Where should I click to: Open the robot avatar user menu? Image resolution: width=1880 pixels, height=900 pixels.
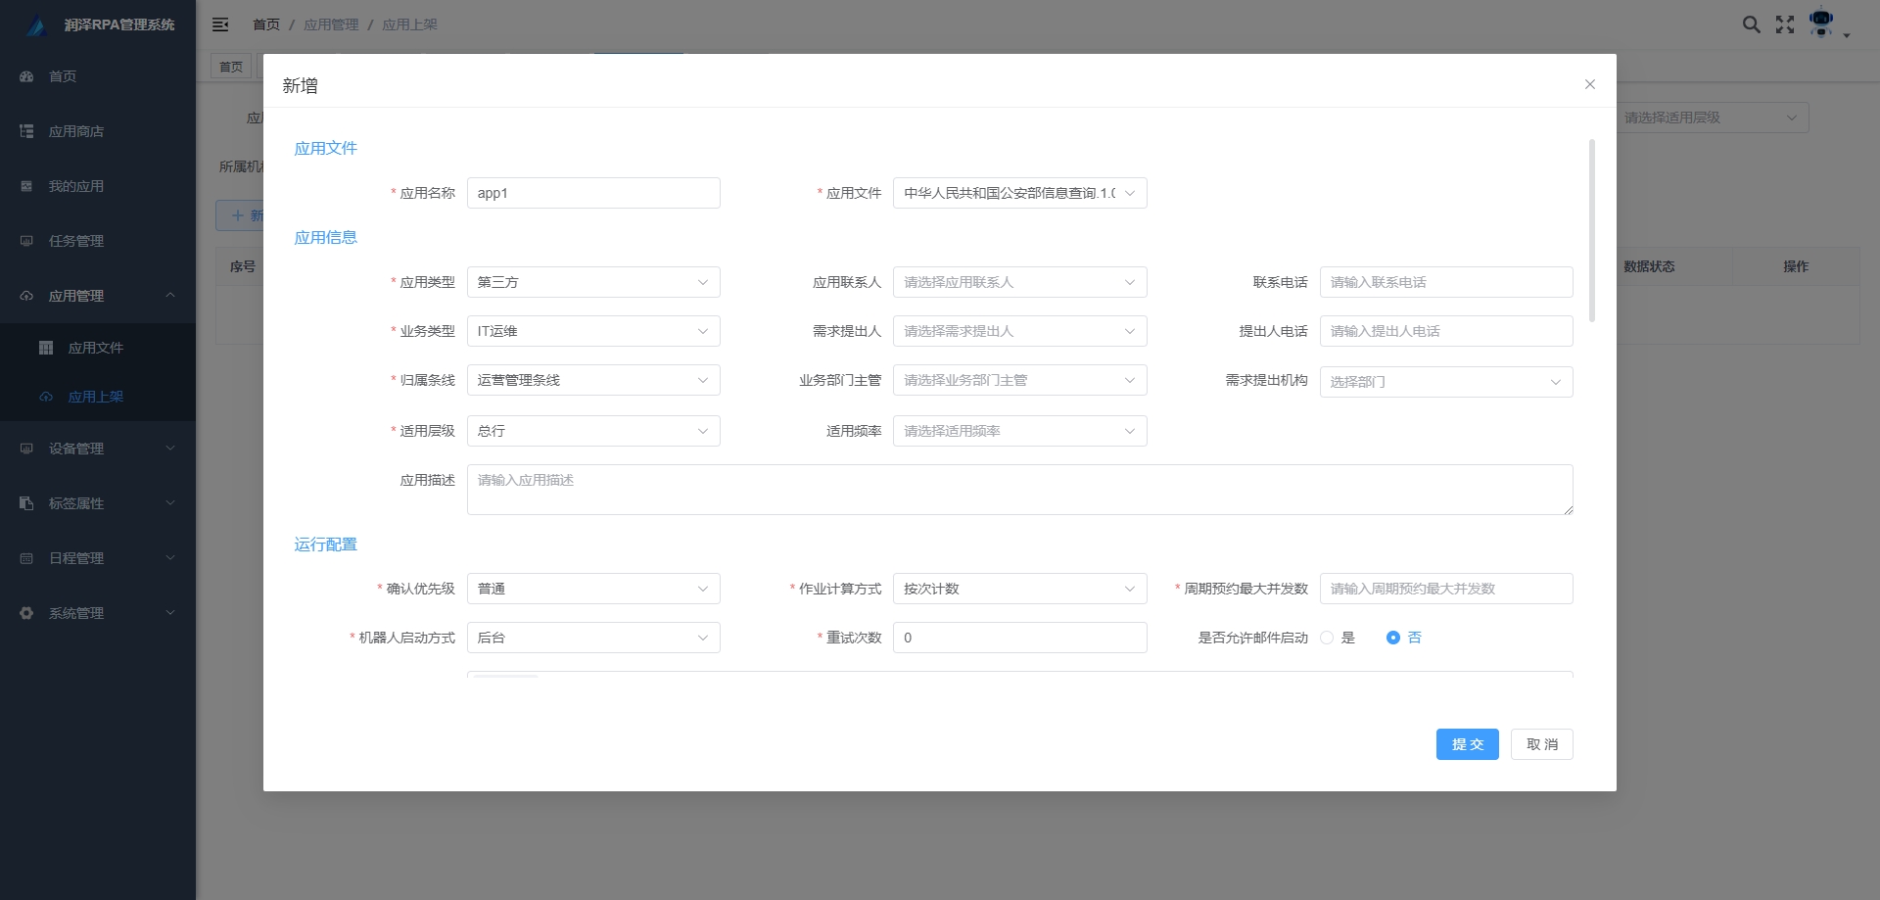(x=1822, y=23)
